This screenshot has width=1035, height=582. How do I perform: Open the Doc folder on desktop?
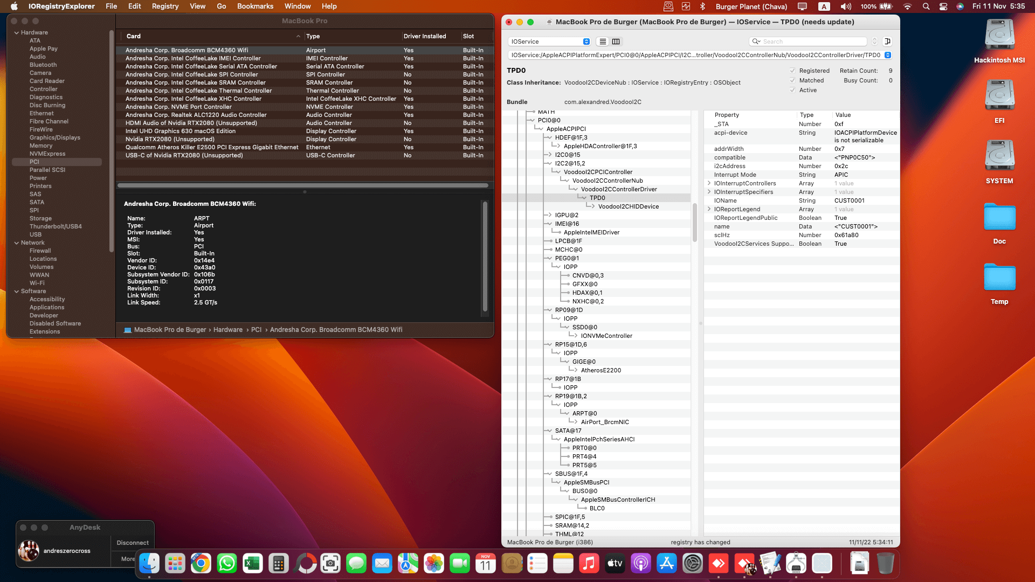(x=999, y=222)
